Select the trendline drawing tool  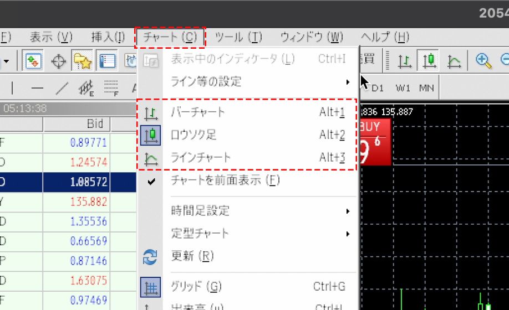[x=62, y=87]
